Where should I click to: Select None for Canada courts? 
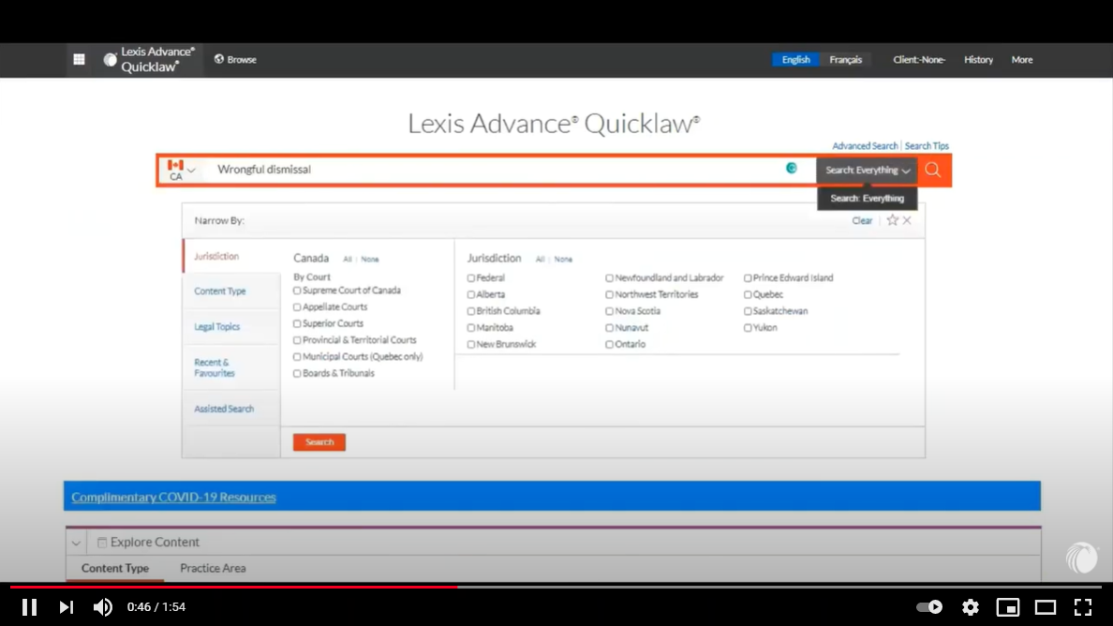(370, 259)
